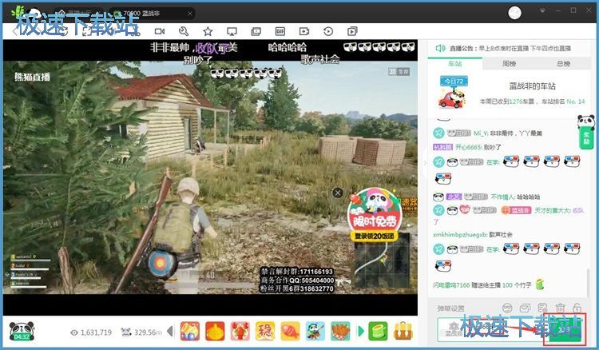The height and width of the screenshot is (350, 599).
Task: Click the speaker announcement icon
Action: (440, 48)
